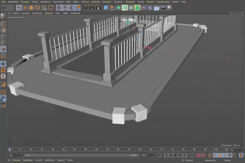Toggle the locked workplane icon
245x163 pixels.
[x=3, y=99]
